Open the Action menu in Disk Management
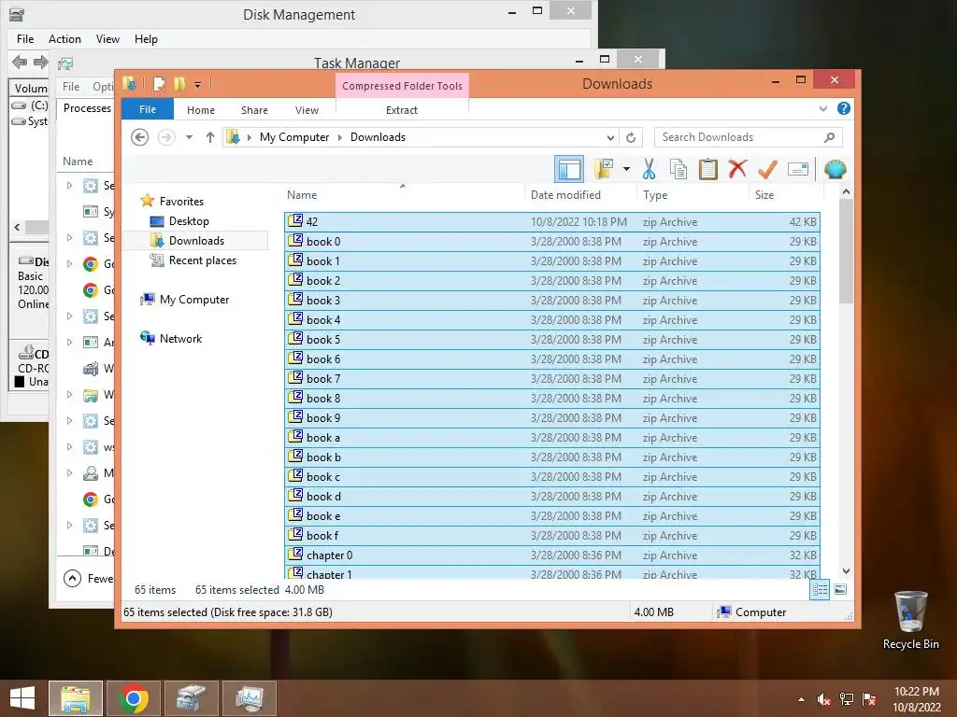 (64, 39)
